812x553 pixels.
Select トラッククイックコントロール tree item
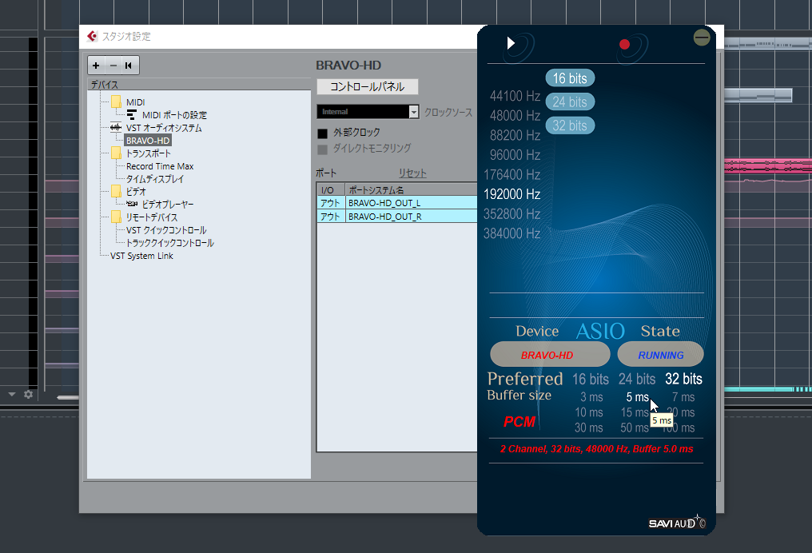[x=170, y=243]
